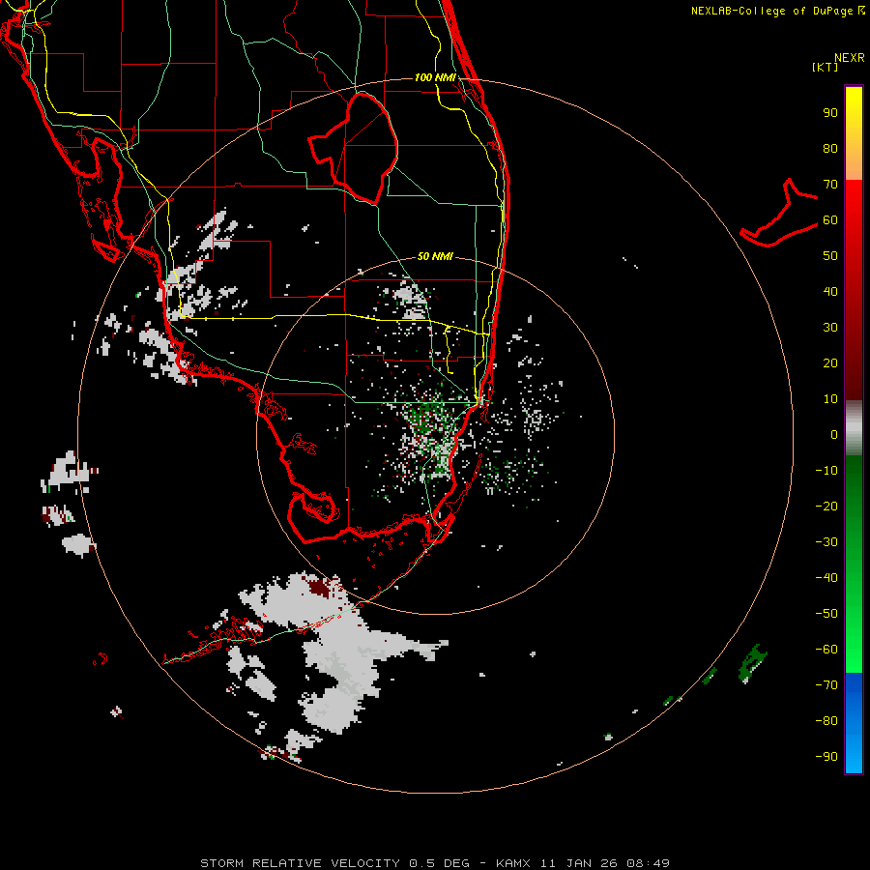Click the 40 value on the velocity scale

pyautogui.click(x=830, y=292)
